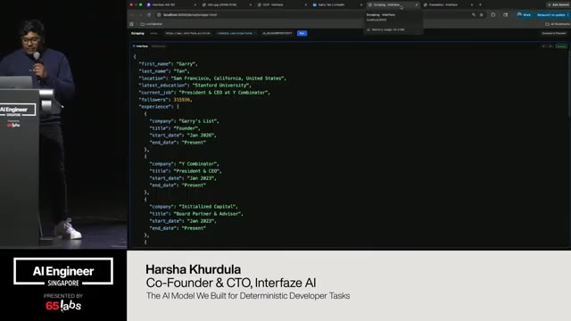The image size is (571, 321).
Task: Select the second results tab beside Interfaze
Action: [x=159, y=46]
